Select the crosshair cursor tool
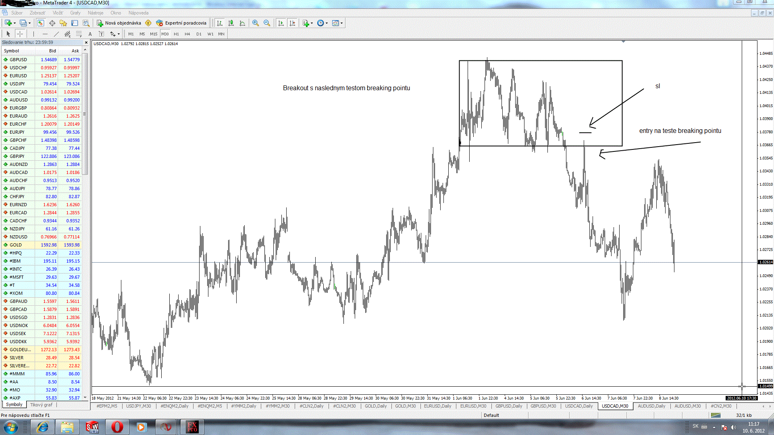The image size is (774, 435). (20, 34)
